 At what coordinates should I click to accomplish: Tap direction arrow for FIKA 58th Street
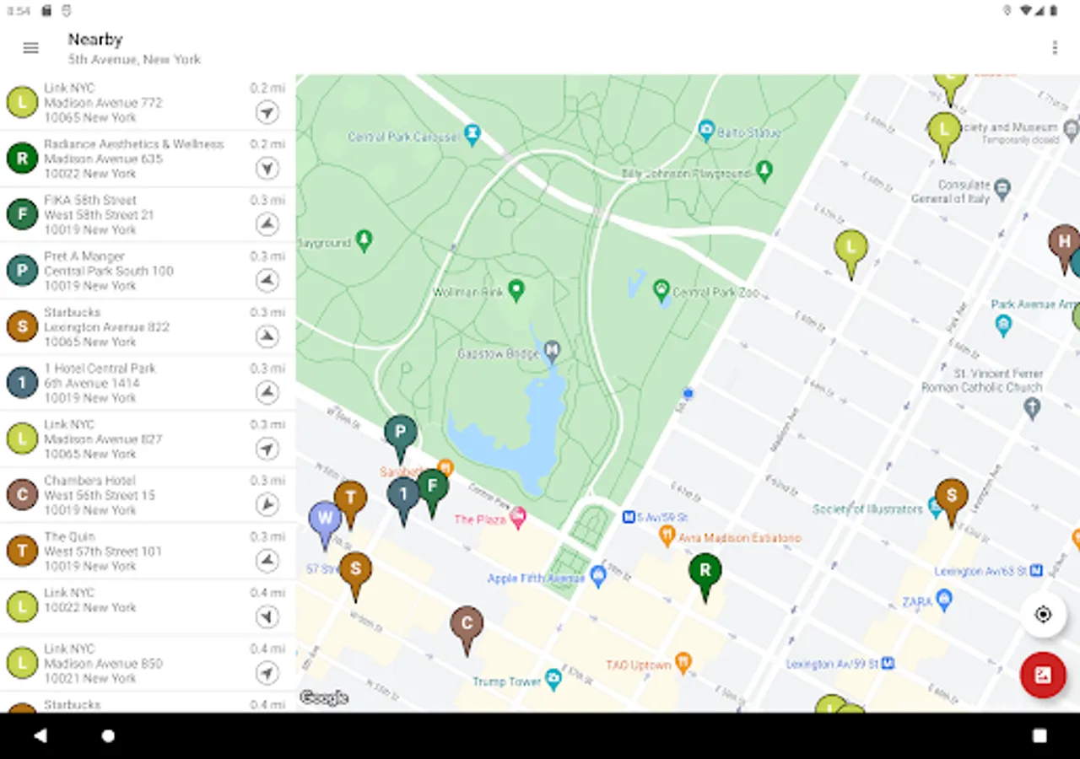tap(267, 224)
